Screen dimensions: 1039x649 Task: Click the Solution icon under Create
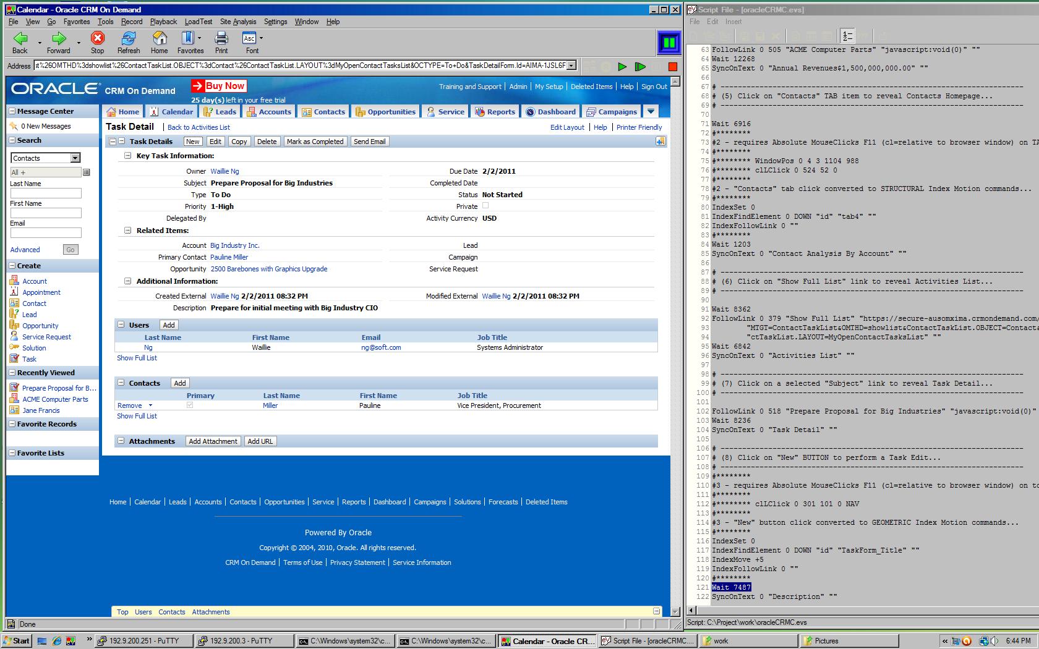click(14, 347)
